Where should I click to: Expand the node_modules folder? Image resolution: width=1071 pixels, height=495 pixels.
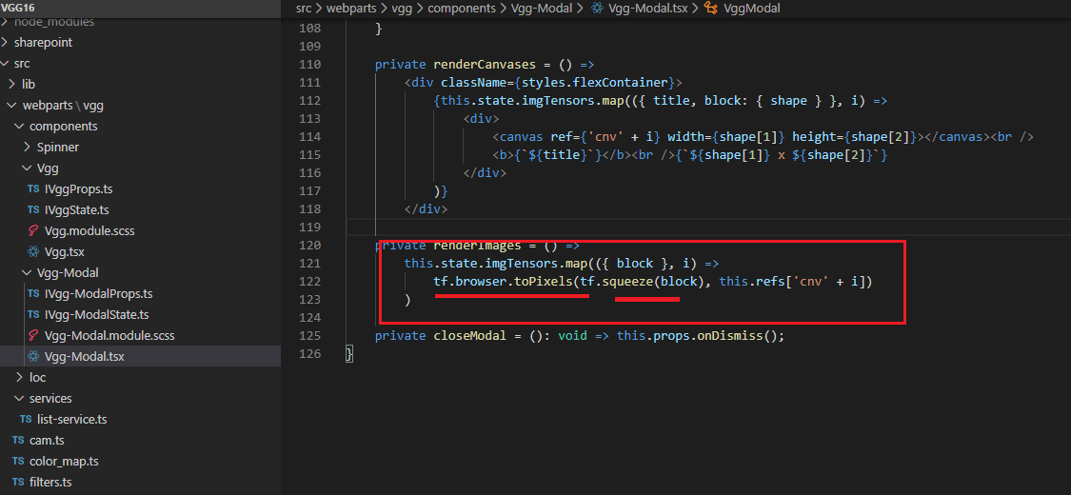pos(5,23)
